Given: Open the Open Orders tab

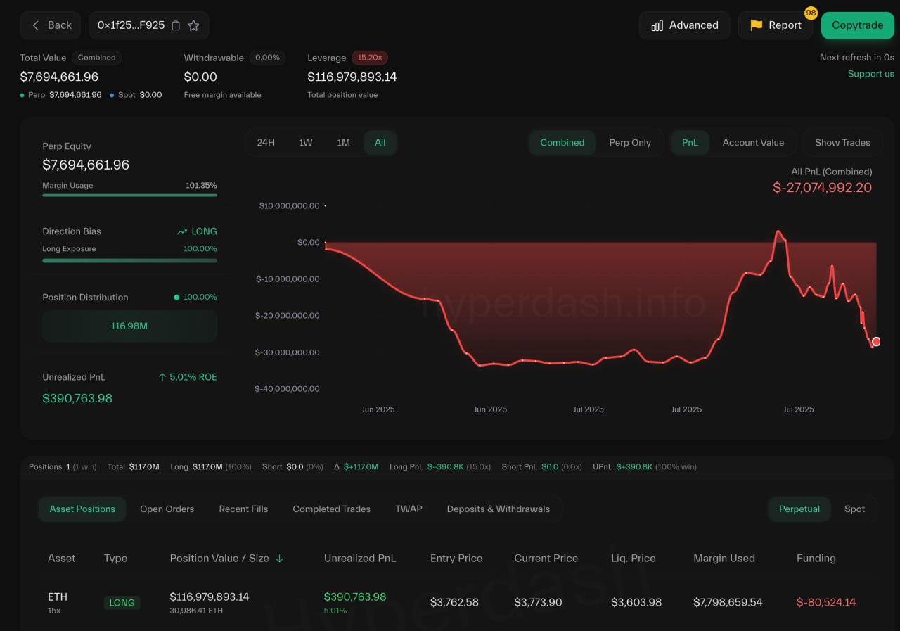Looking at the screenshot, I should (167, 509).
